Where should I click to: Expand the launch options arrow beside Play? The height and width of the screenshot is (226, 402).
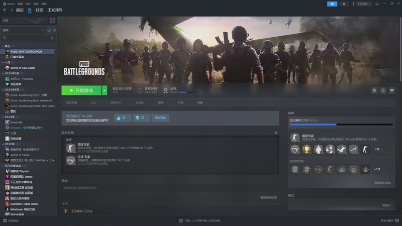coord(105,90)
